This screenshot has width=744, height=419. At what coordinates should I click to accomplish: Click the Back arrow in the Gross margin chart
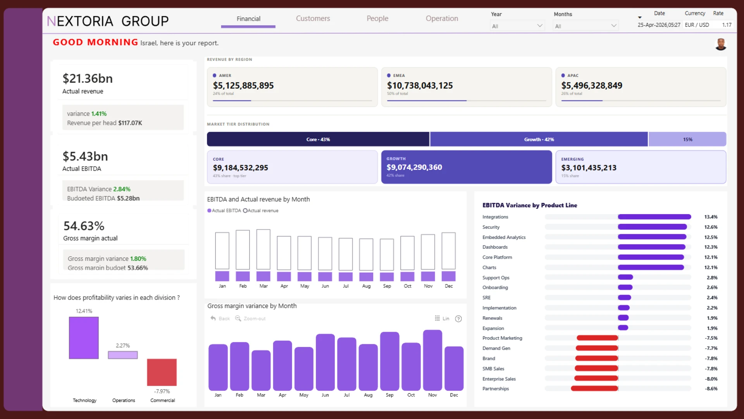pyautogui.click(x=213, y=319)
